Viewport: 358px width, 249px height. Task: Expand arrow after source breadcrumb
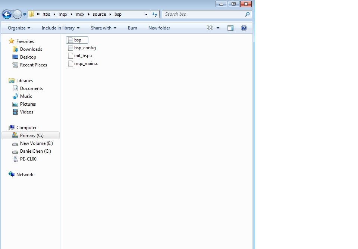(110, 14)
